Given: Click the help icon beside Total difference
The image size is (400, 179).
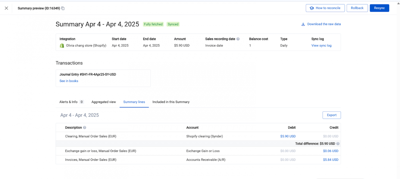Looking at the screenshot, I should (338, 144).
